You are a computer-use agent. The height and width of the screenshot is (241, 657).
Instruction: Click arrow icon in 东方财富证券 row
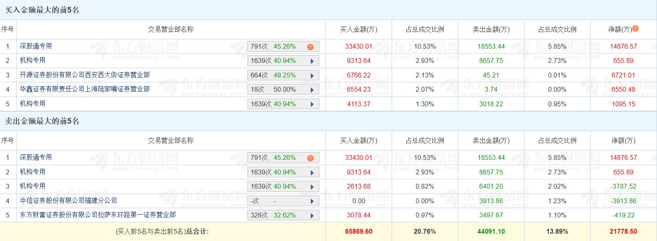click(312, 215)
